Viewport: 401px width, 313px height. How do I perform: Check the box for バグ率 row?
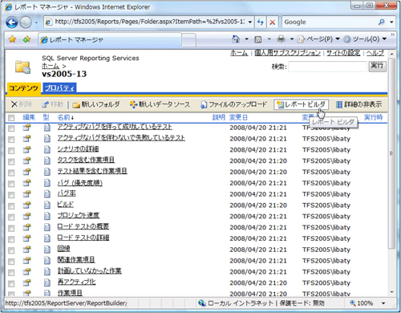[11, 195]
